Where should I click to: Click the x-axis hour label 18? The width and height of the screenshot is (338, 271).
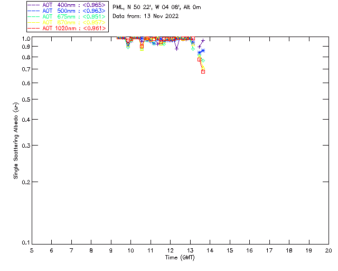289,250
